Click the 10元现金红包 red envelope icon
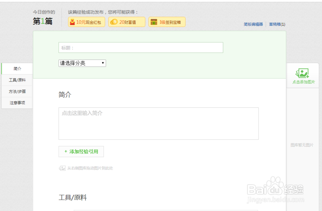The width and height of the screenshot is (322, 211). 72,22
